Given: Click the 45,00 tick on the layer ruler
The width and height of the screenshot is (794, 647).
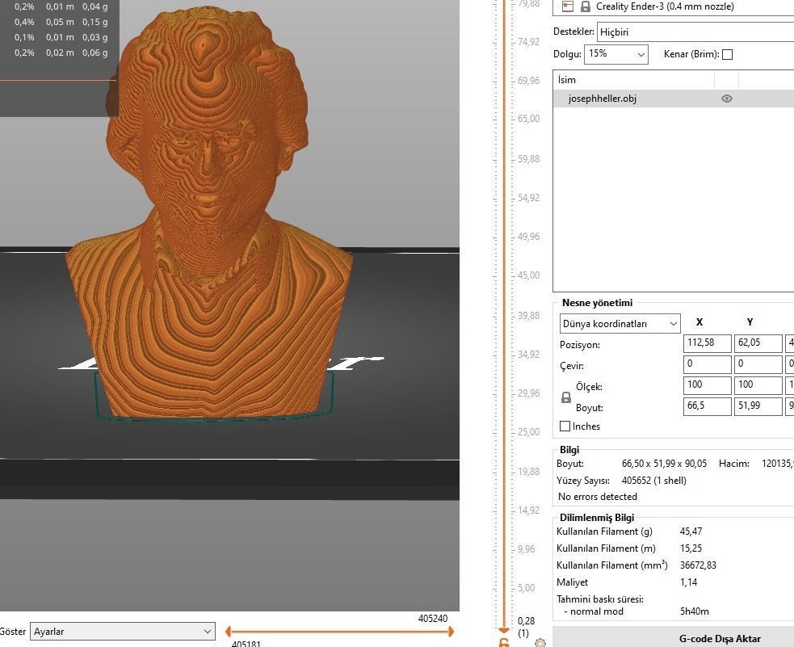Looking at the screenshot, I should [x=528, y=275].
